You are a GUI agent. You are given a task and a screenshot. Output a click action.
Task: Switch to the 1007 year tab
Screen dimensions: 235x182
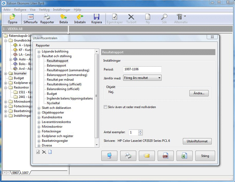pos(25,173)
